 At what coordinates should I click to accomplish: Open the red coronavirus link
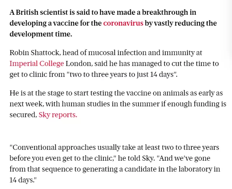click(x=123, y=23)
